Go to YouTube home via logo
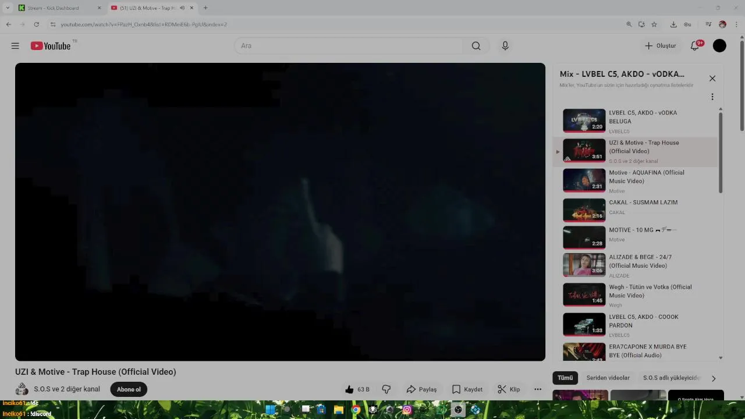The image size is (745, 419). coord(51,46)
